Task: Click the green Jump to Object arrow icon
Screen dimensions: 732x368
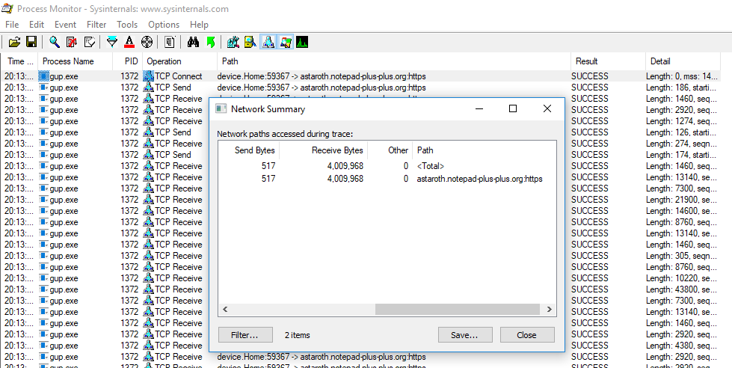Action: pos(210,43)
